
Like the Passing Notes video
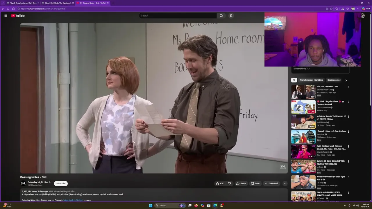click(x=220, y=183)
